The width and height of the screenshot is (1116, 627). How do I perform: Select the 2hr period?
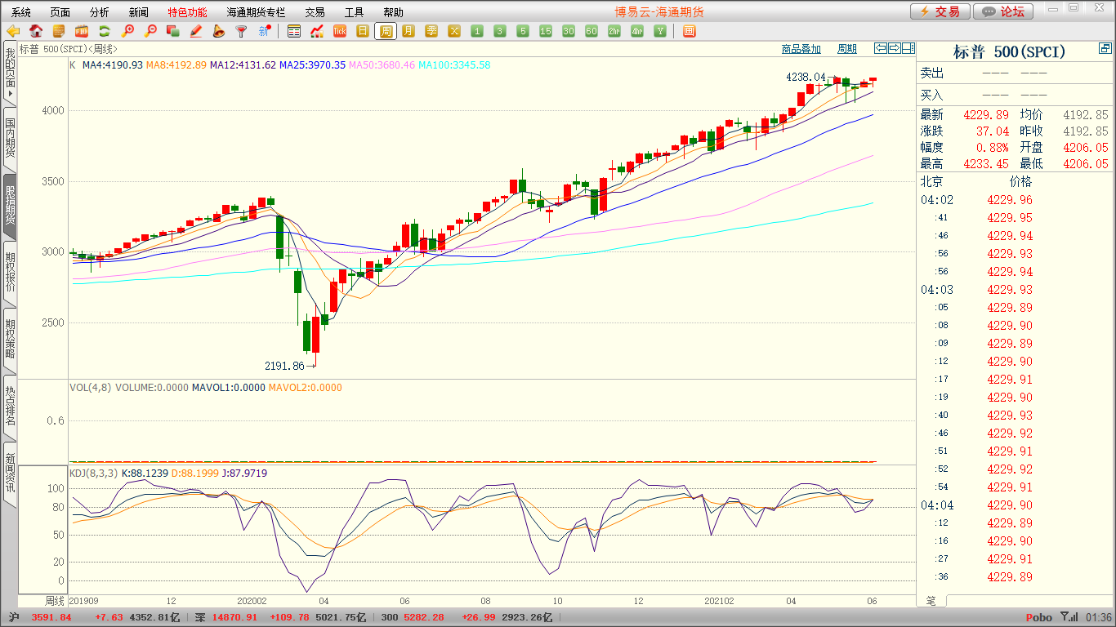tap(614, 31)
